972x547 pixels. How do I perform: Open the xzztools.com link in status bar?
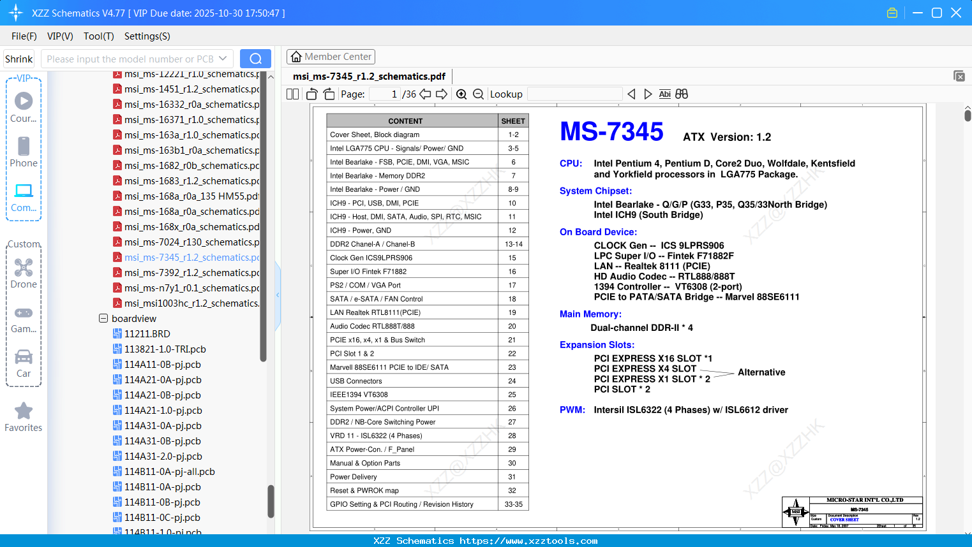[x=528, y=541]
